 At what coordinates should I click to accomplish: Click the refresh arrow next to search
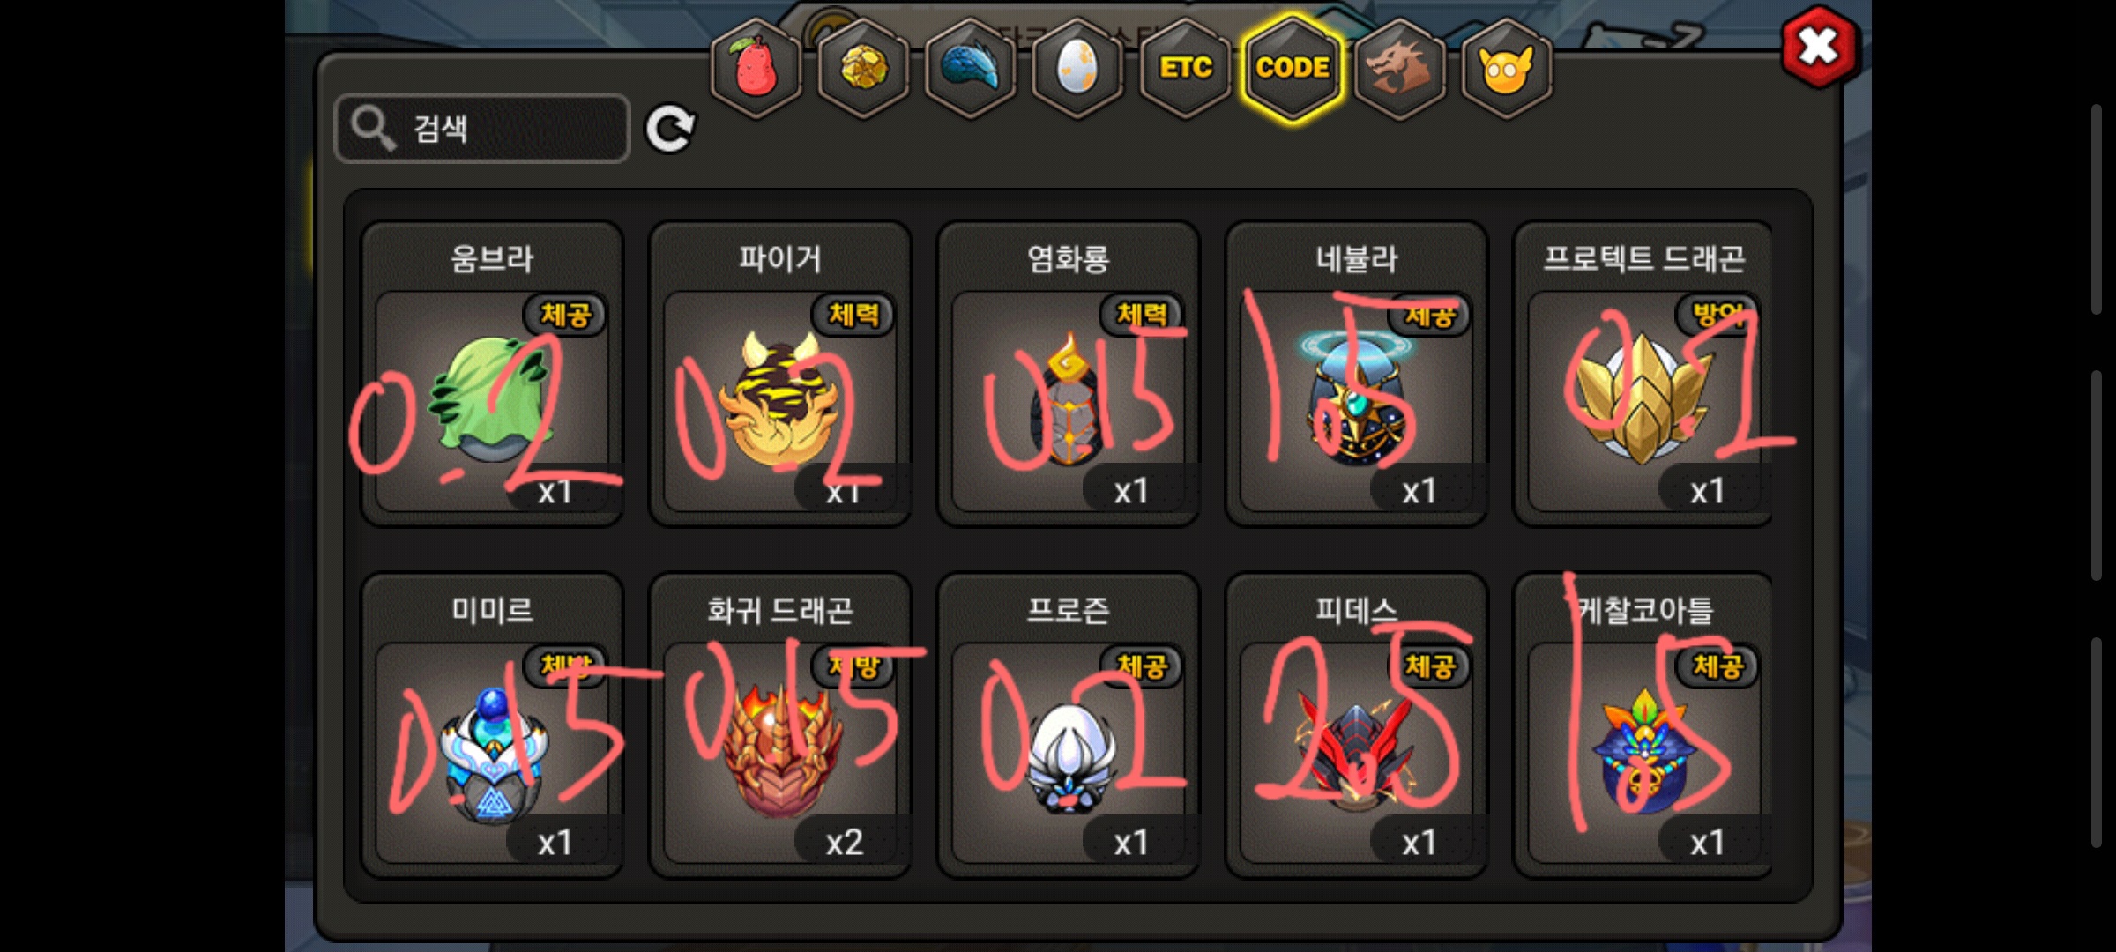pos(670,130)
